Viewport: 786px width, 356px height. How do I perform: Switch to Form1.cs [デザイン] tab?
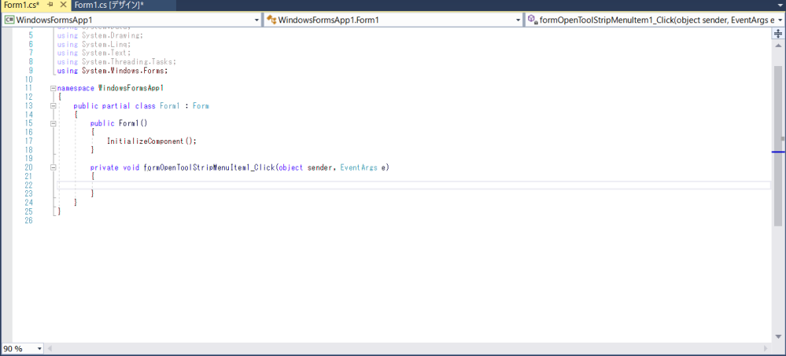coord(109,5)
